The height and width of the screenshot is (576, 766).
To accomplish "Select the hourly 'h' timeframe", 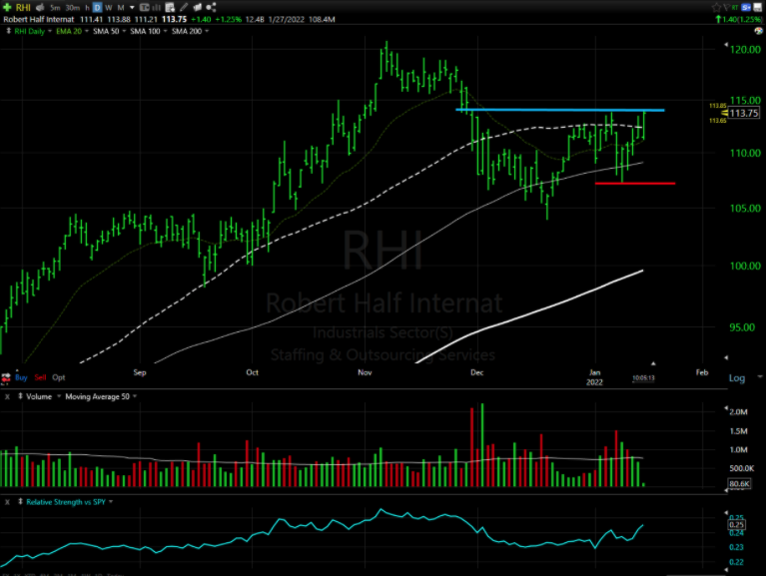I will (87, 8).
